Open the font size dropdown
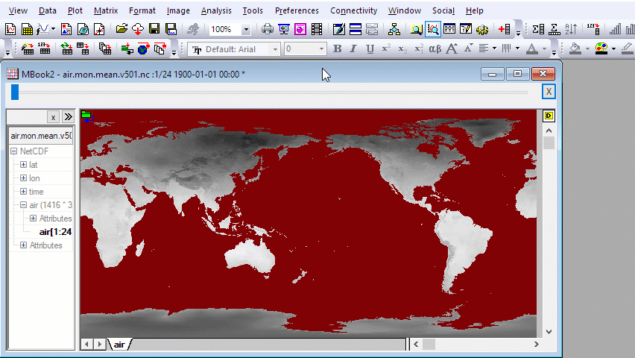Viewport: 635px width, 358px height. pos(321,49)
